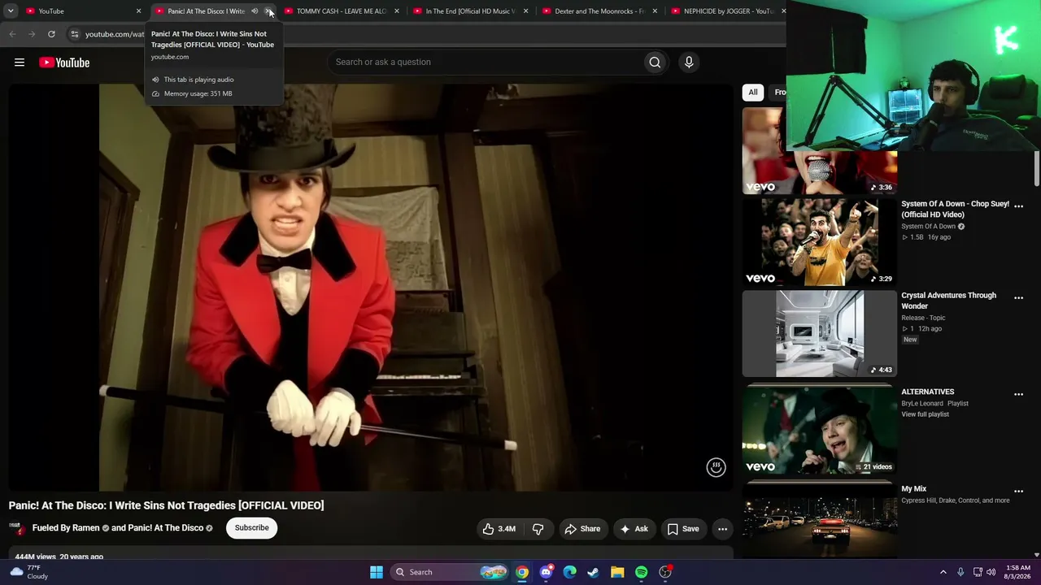Show hidden system tray icons chevron
Viewport: 1041px width, 585px height.
point(943,572)
